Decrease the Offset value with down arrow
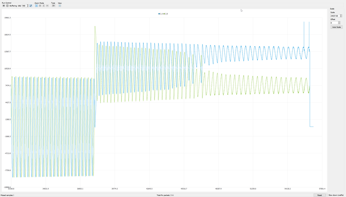Screen dimensions: 346x197 point(339,24)
